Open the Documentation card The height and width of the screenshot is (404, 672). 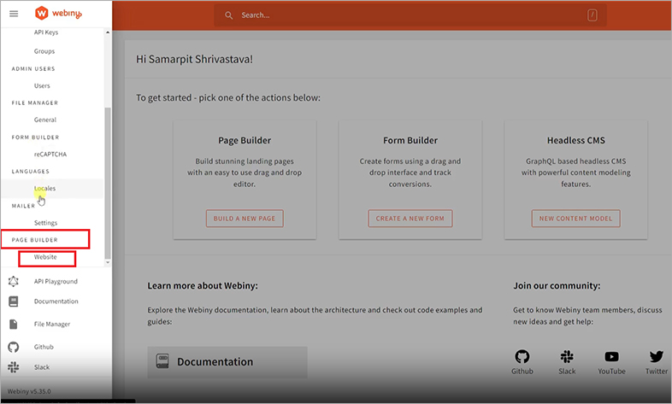tap(227, 362)
